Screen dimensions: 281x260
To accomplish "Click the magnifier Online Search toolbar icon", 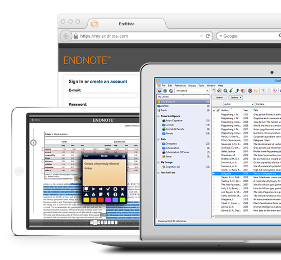I will (x=225, y=91).
